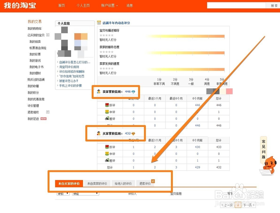Open 个人主页 in top navigation
Screen dimensions: 280x213
point(83,6)
